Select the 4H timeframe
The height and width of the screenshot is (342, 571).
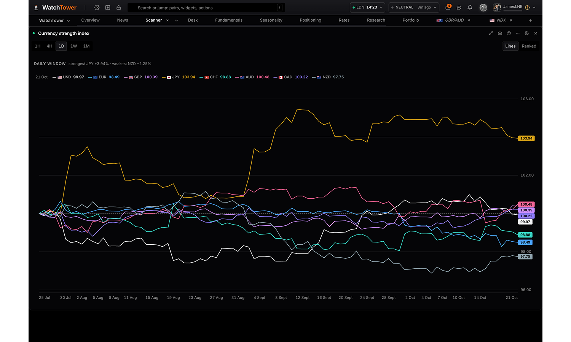tap(49, 46)
